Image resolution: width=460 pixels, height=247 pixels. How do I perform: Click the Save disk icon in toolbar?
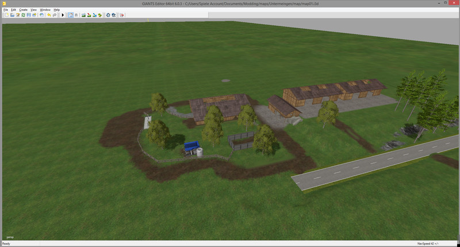pos(29,15)
